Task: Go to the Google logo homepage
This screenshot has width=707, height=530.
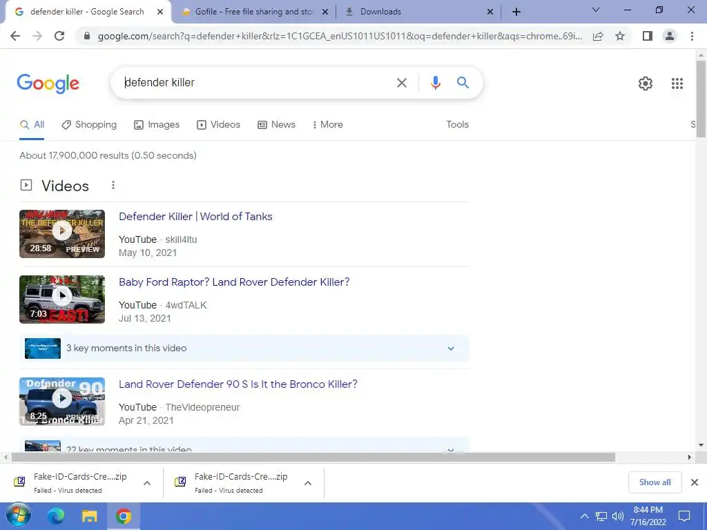Action: click(x=48, y=84)
